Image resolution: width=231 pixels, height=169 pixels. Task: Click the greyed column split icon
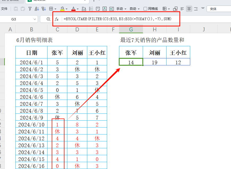tap(91, 9)
